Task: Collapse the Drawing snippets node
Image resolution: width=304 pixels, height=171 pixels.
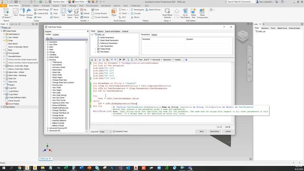Action: [x=48, y=60]
